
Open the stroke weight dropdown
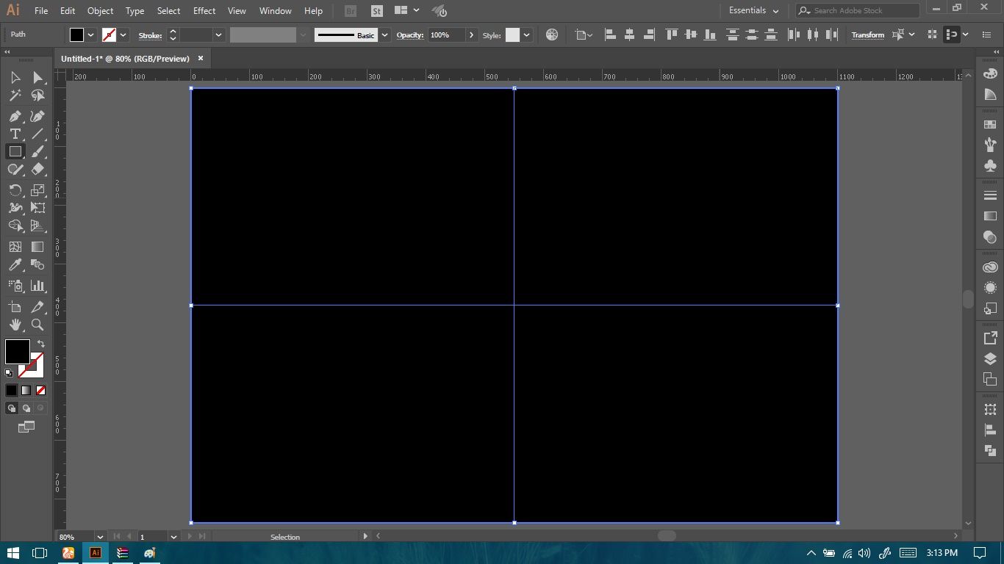(218, 35)
